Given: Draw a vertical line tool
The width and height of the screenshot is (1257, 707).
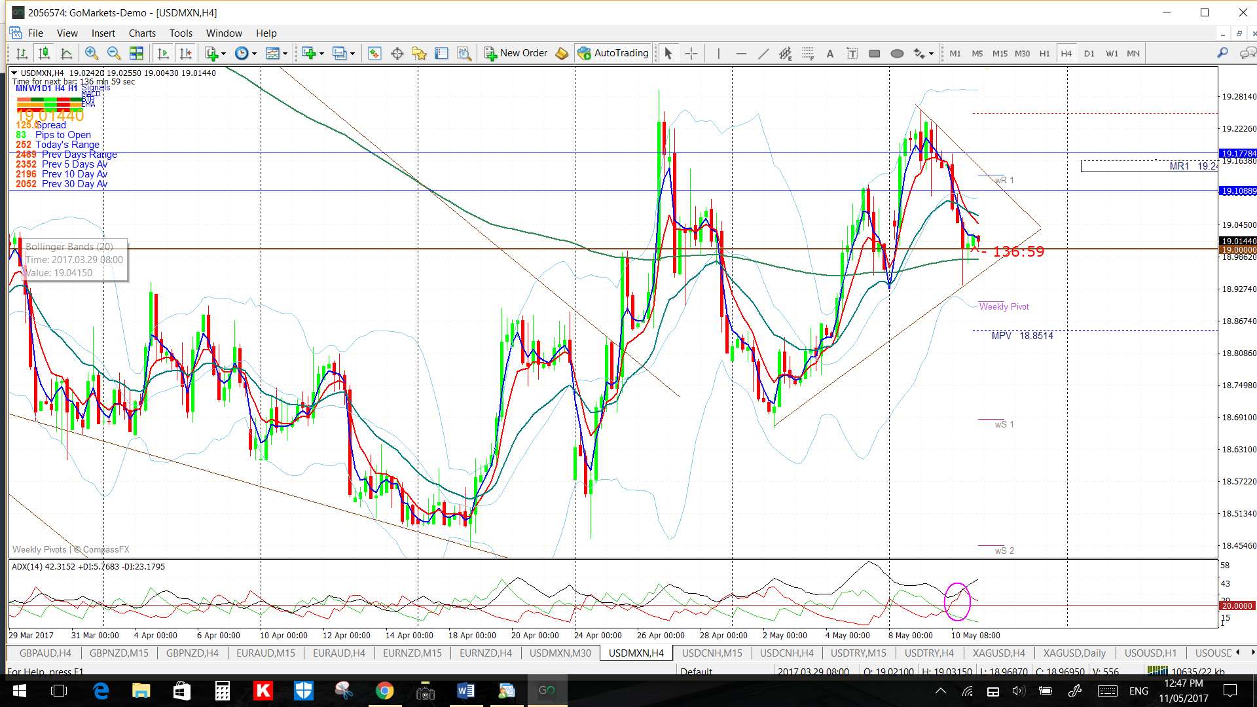Looking at the screenshot, I should (x=718, y=54).
